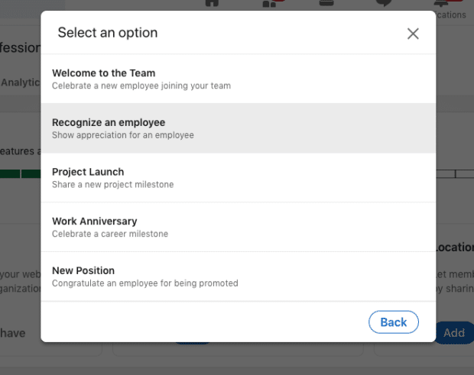
Task: Click the empty progress segment at right
Action: point(446,173)
